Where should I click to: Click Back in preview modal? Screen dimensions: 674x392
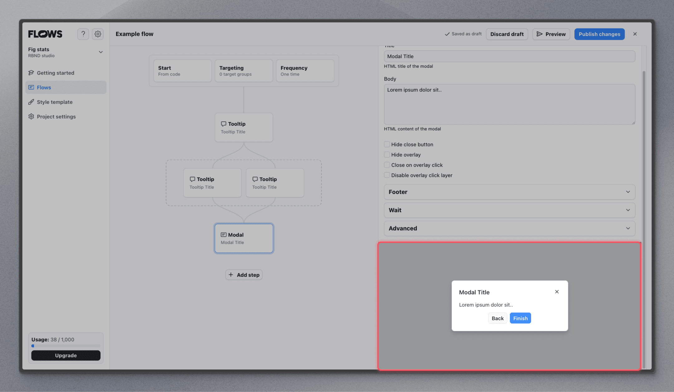point(498,318)
